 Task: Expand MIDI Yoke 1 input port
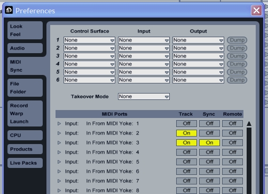(59, 123)
